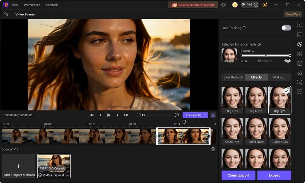Add media via Other Import Methods
The width and height of the screenshot is (305, 183).
coord(19,166)
